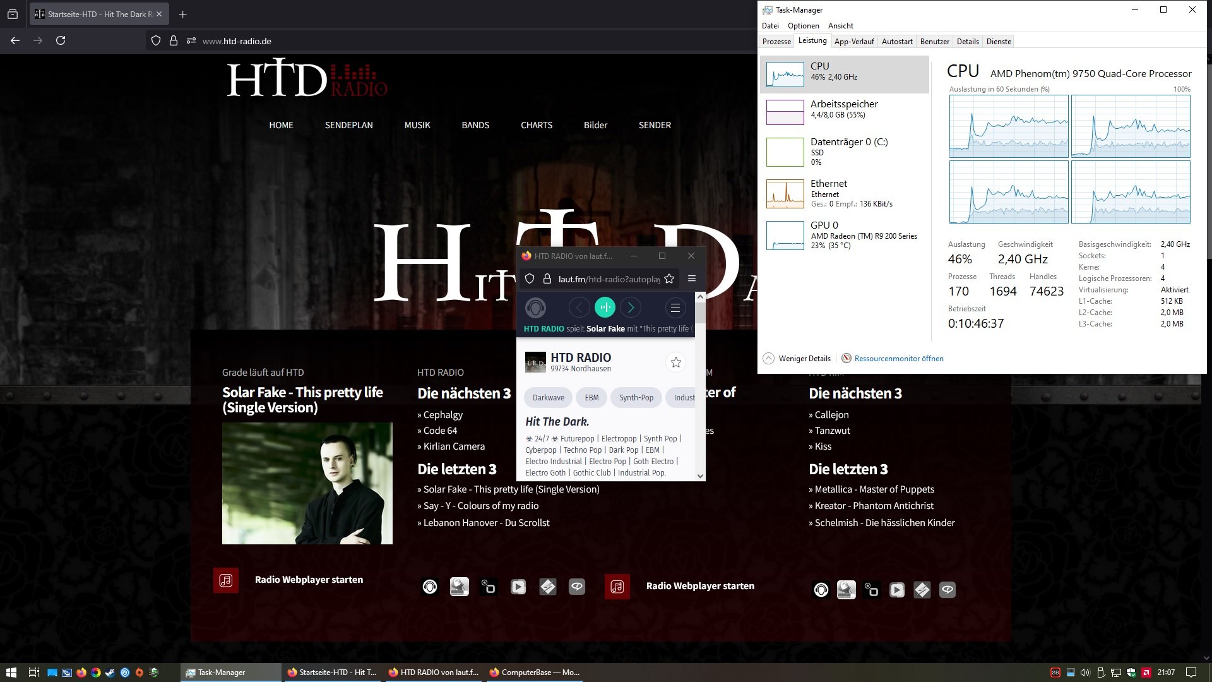Bookmark laut.fm page with address bar star
The image size is (1212, 682).
pos(669,278)
